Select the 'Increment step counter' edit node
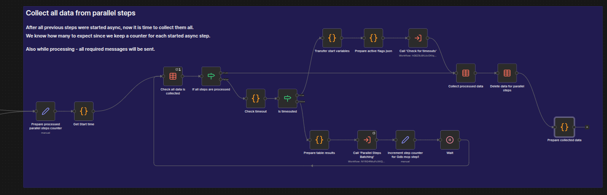 click(x=405, y=140)
